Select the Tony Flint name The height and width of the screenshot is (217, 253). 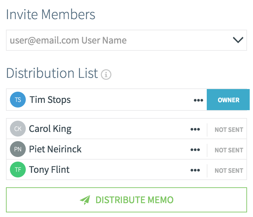point(49,170)
